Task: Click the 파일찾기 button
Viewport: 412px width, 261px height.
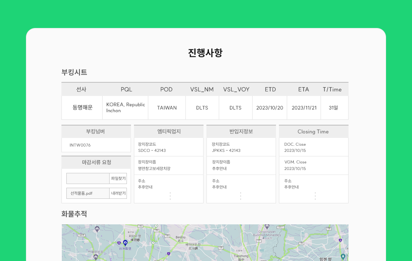Action: tap(118, 178)
